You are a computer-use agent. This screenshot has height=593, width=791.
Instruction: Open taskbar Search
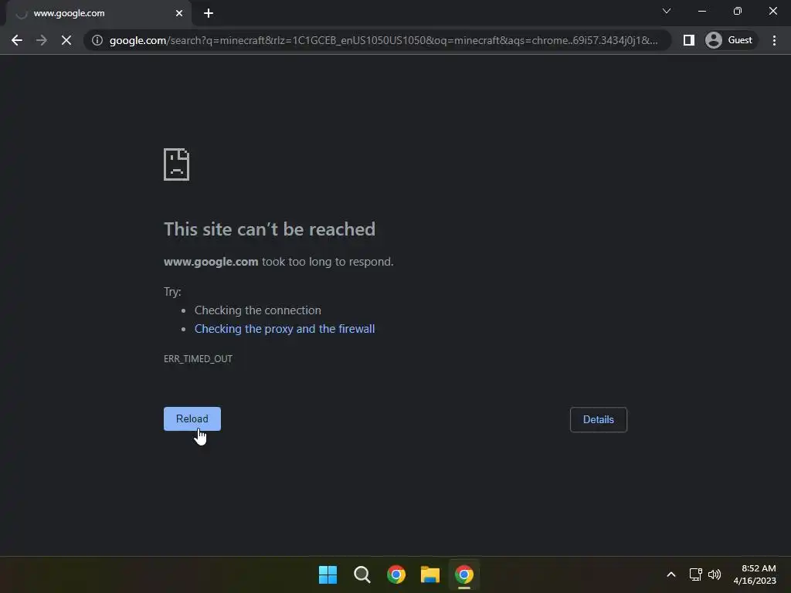tap(362, 574)
